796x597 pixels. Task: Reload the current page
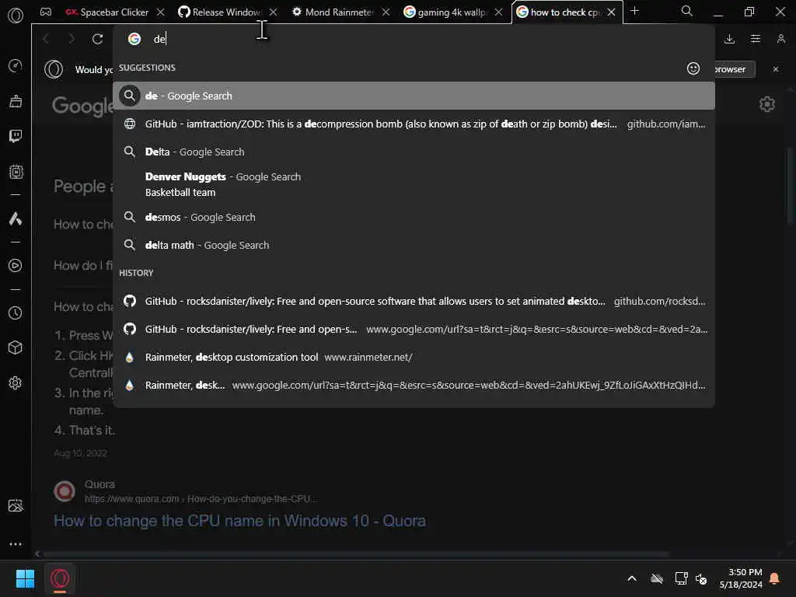(x=97, y=39)
